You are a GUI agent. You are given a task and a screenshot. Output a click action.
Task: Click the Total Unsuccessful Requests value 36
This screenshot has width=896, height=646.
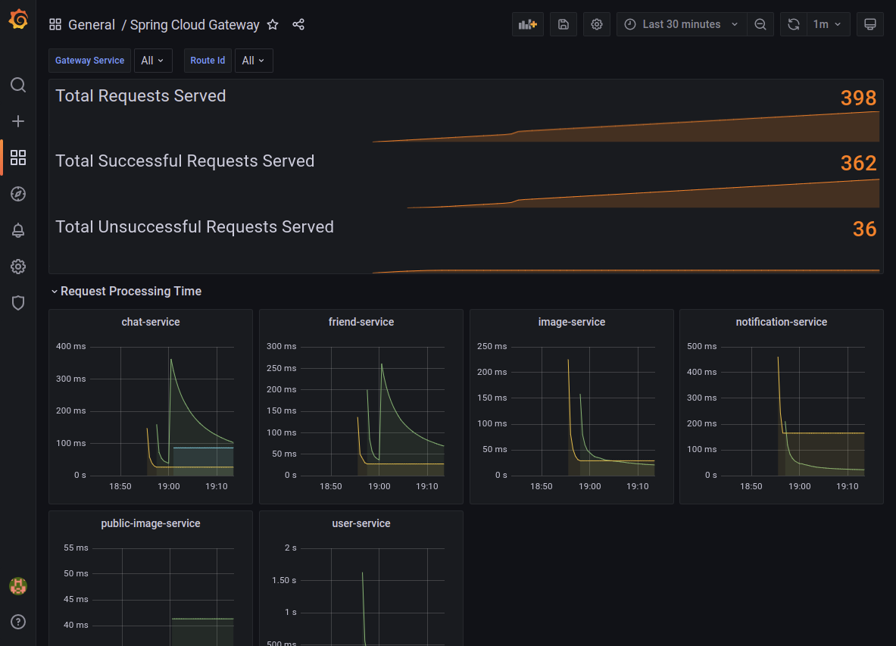[x=865, y=229]
